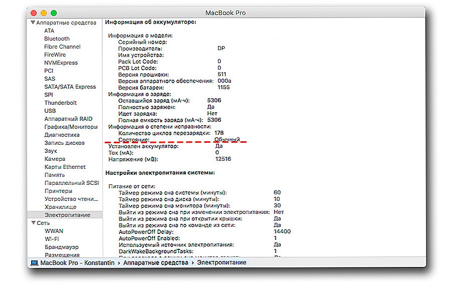453x285 pixels.
Task: Click the Pack Lot Code label
Action: [x=138, y=62]
